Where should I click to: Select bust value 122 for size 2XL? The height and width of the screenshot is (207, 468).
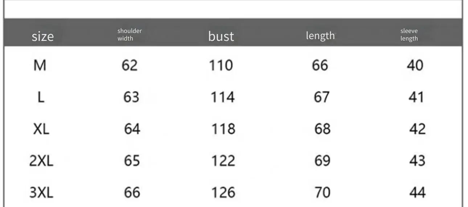click(223, 160)
